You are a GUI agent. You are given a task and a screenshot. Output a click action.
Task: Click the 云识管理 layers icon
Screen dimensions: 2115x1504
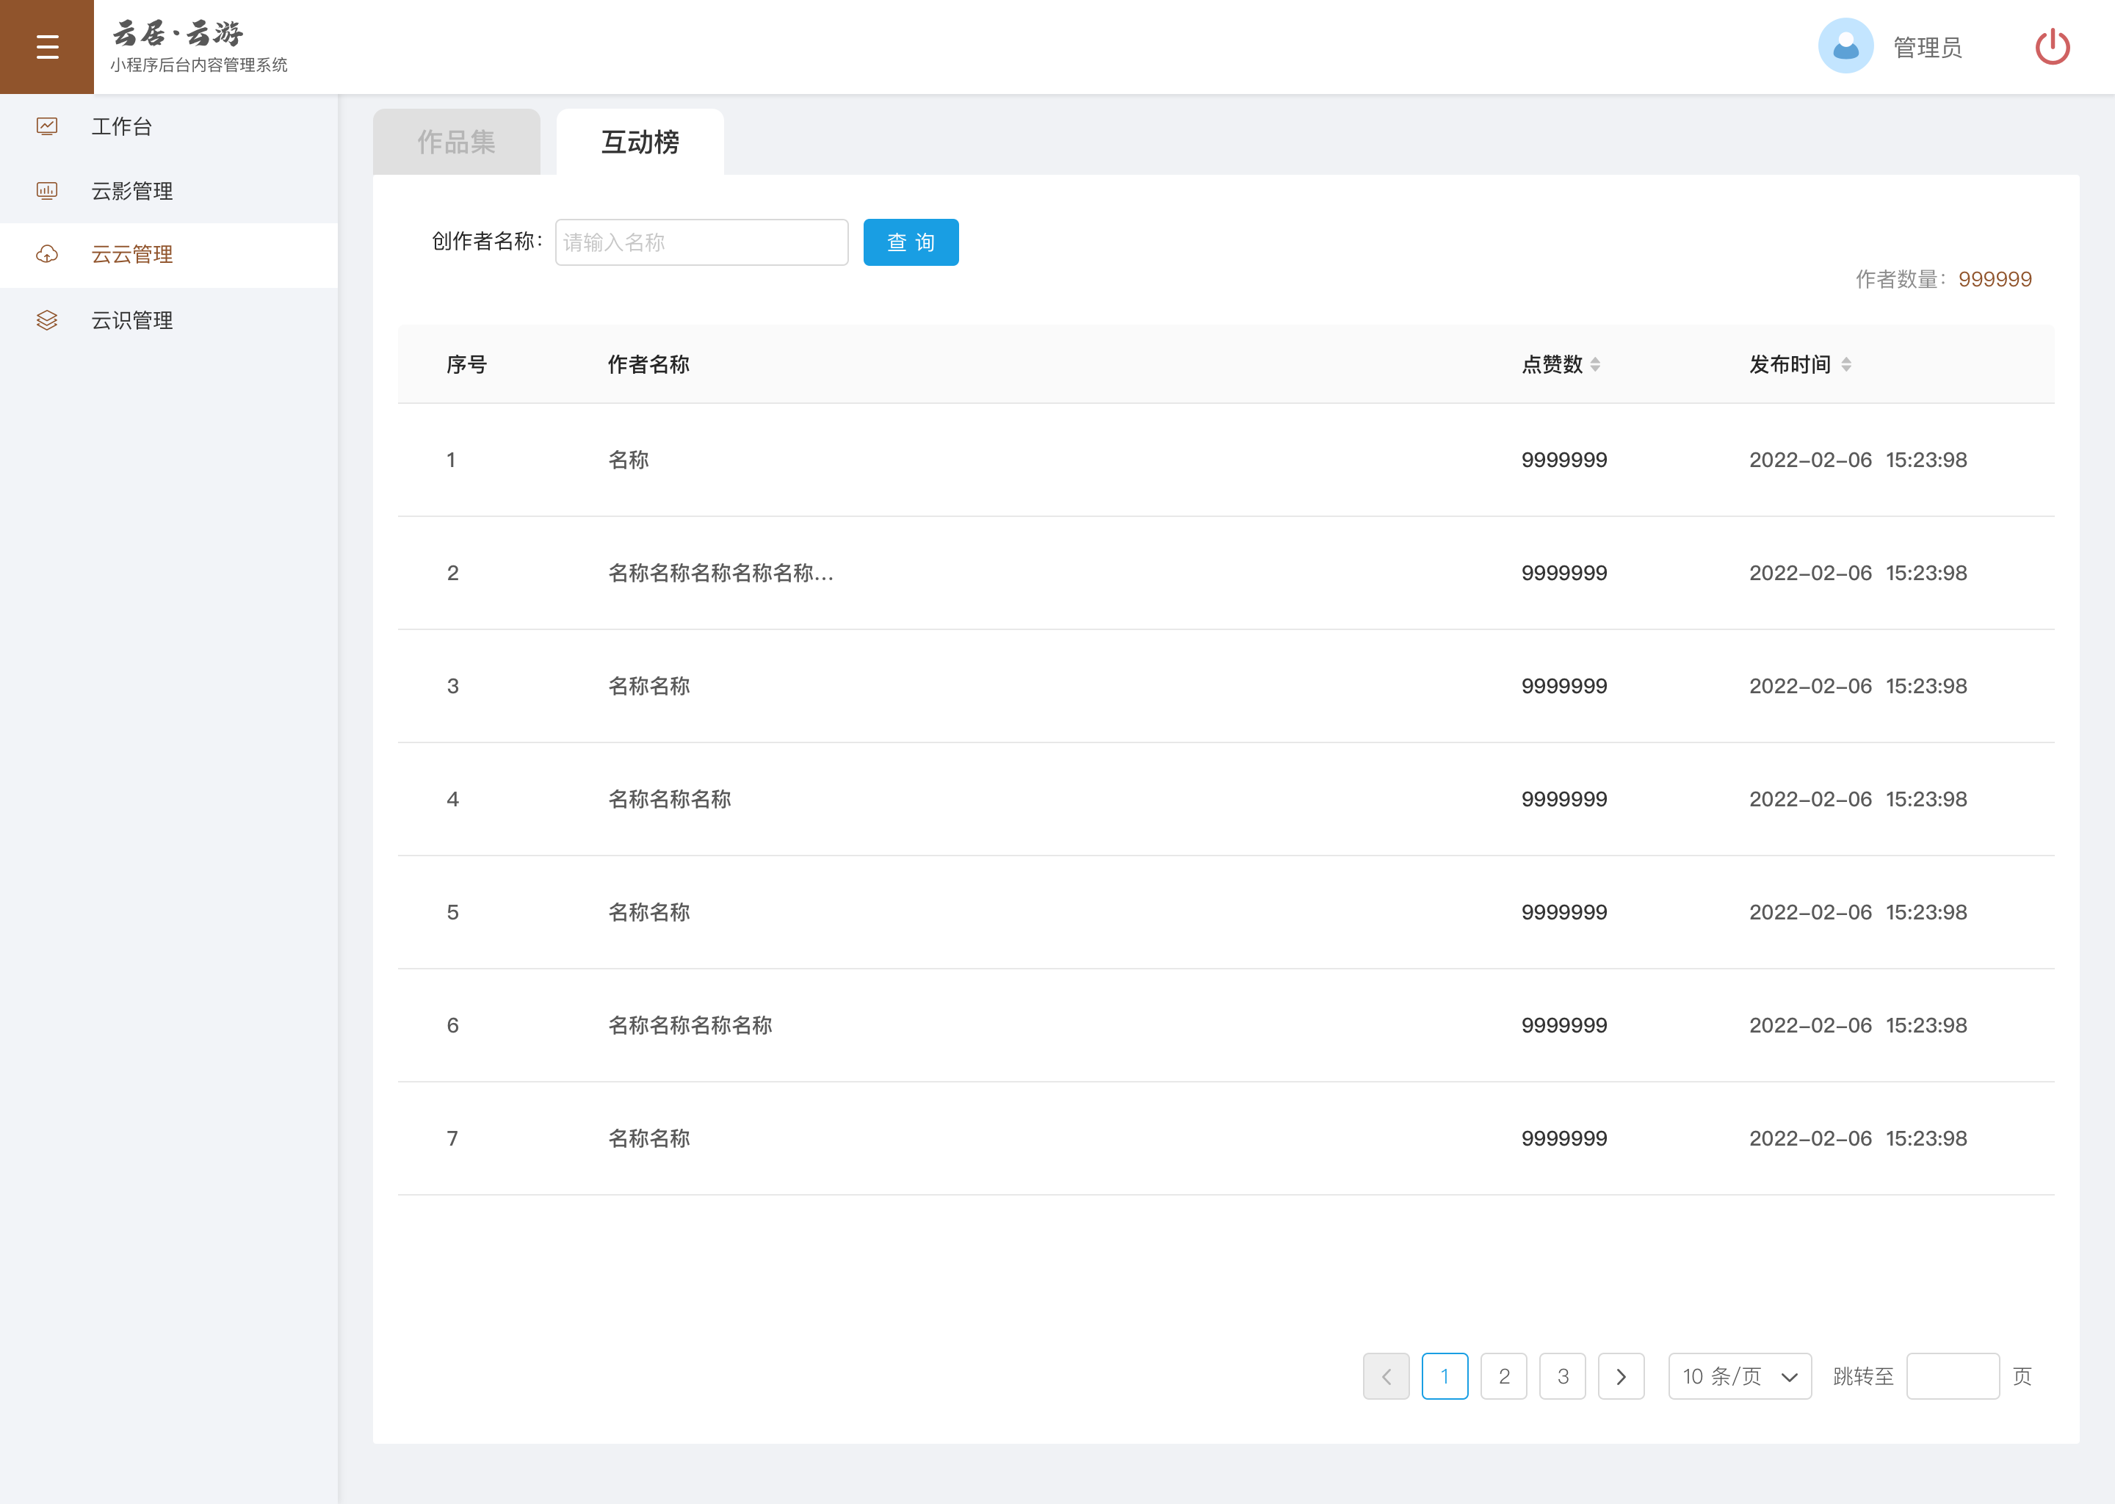coord(47,320)
